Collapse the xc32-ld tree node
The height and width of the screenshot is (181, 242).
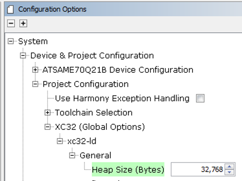(x=60, y=141)
